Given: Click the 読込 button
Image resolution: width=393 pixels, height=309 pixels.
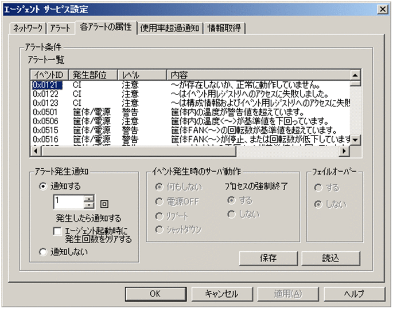Looking at the screenshot, I should pos(330,258).
